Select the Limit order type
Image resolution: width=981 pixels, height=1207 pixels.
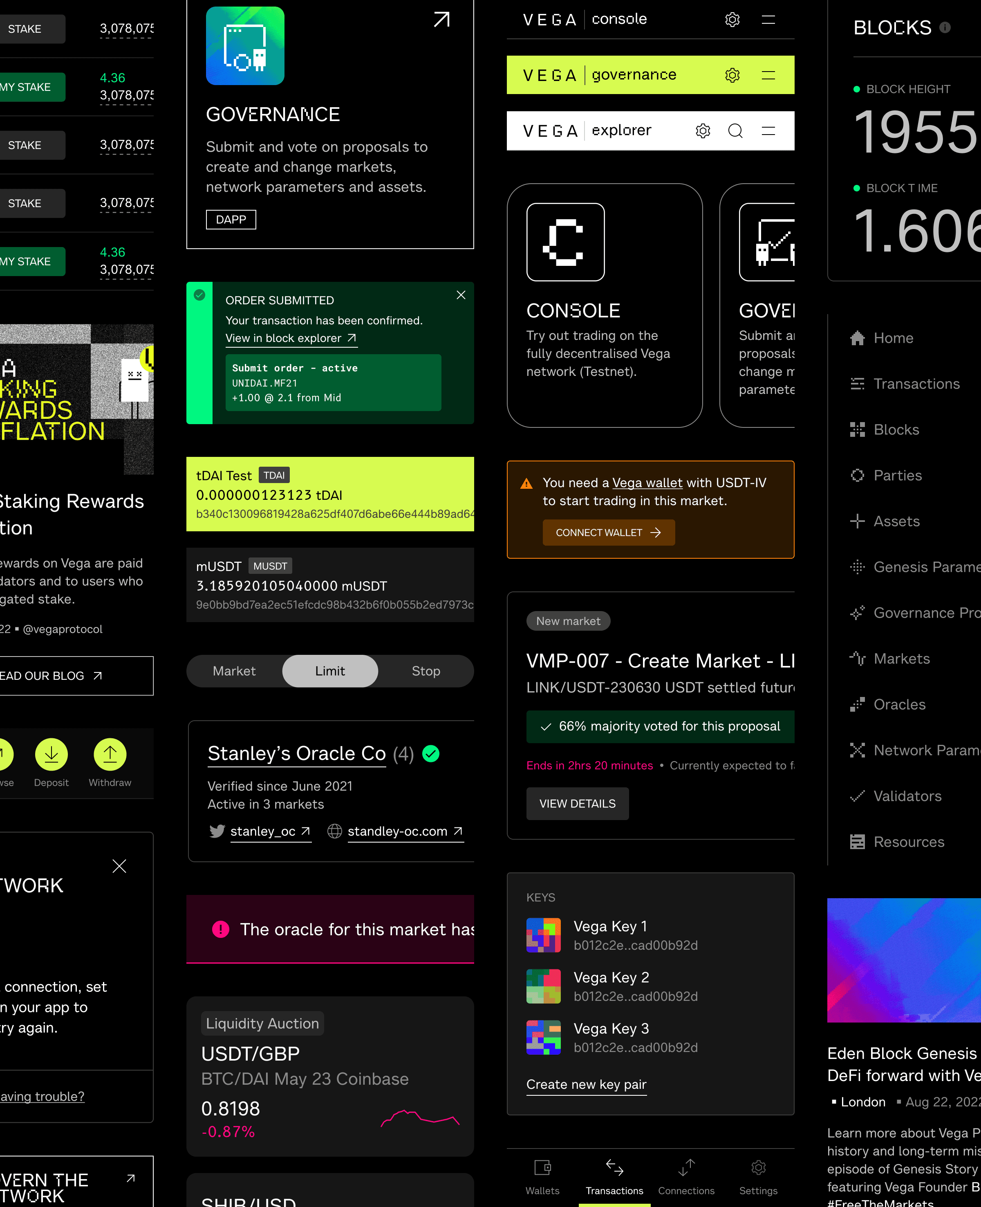point(330,671)
